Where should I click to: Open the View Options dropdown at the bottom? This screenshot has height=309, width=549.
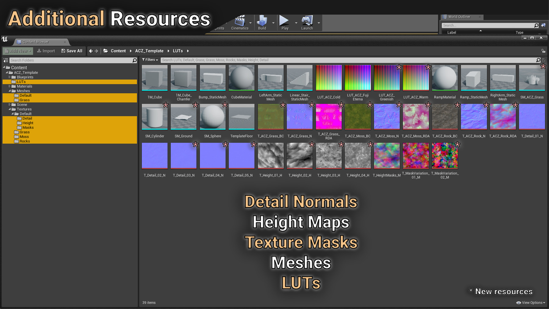point(531,302)
